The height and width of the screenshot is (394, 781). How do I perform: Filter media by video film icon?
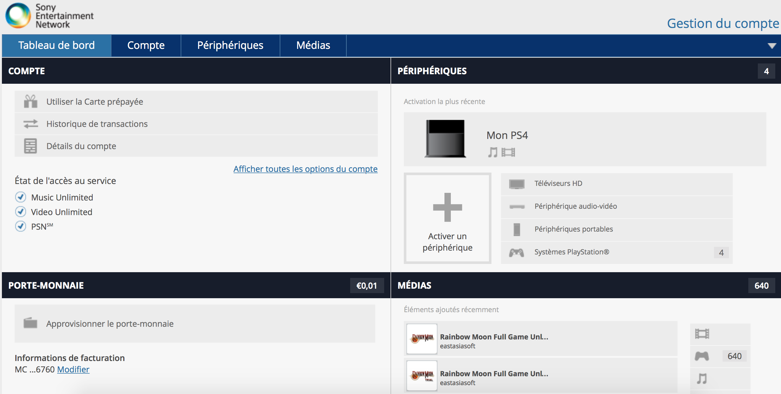(x=702, y=334)
